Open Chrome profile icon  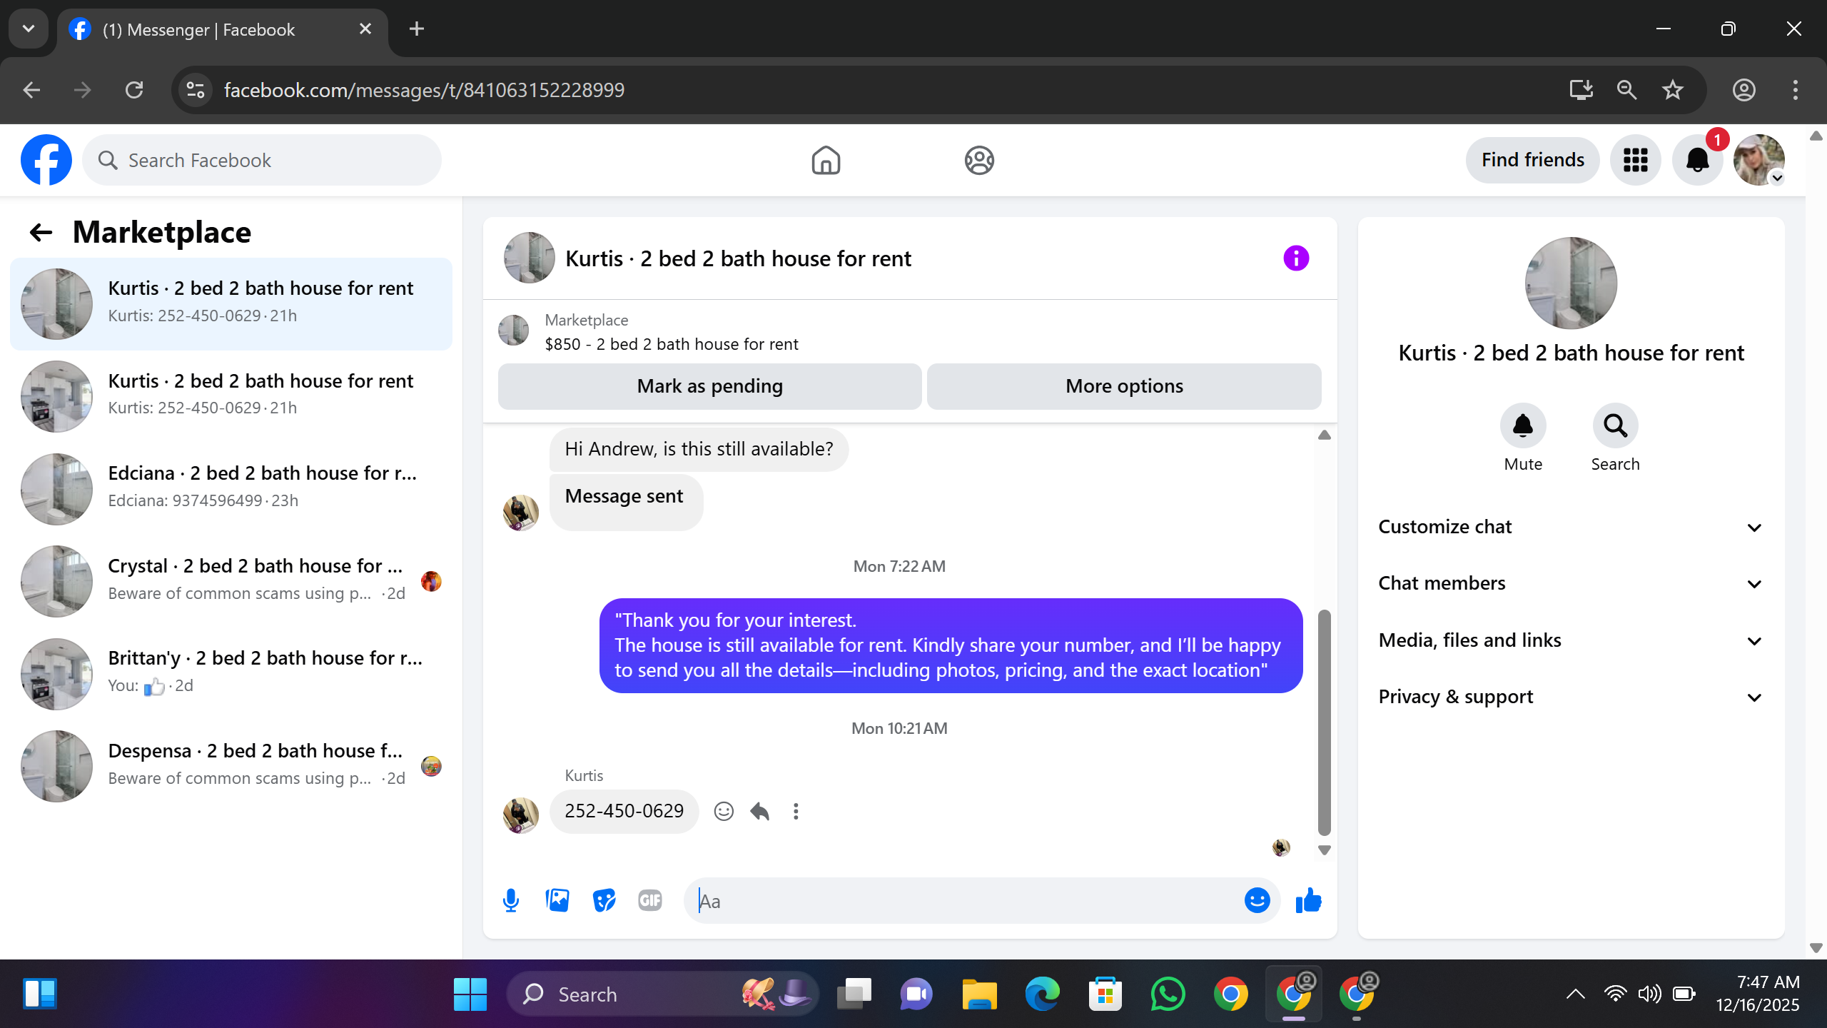point(1744,90)
